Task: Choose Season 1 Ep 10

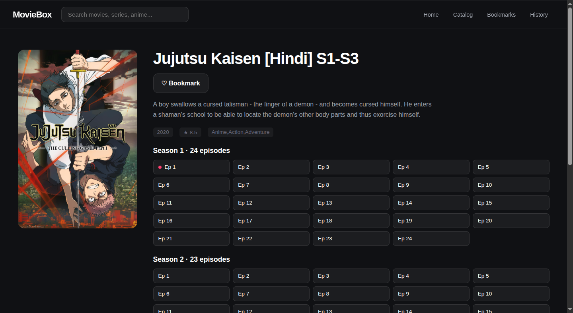Action: [x=511, y=185]
